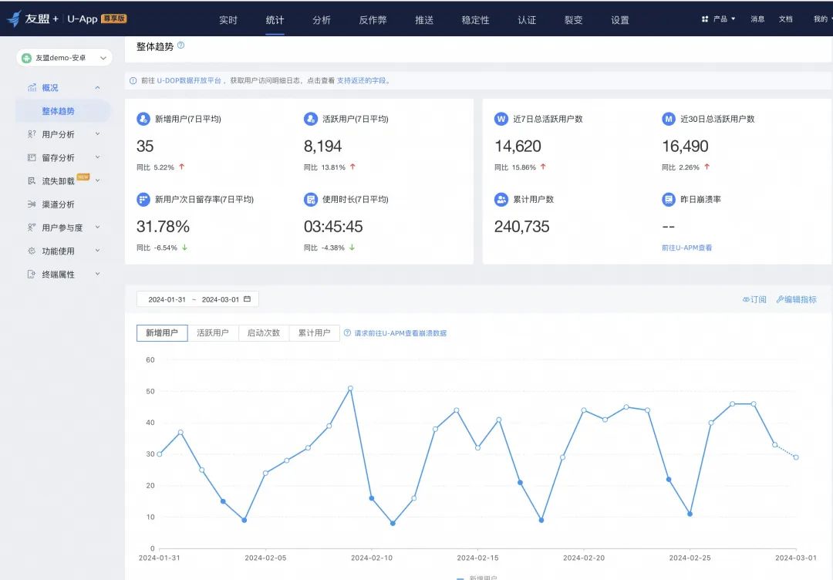Click the help icon before U-APM crash hint

tap(347, 333)
